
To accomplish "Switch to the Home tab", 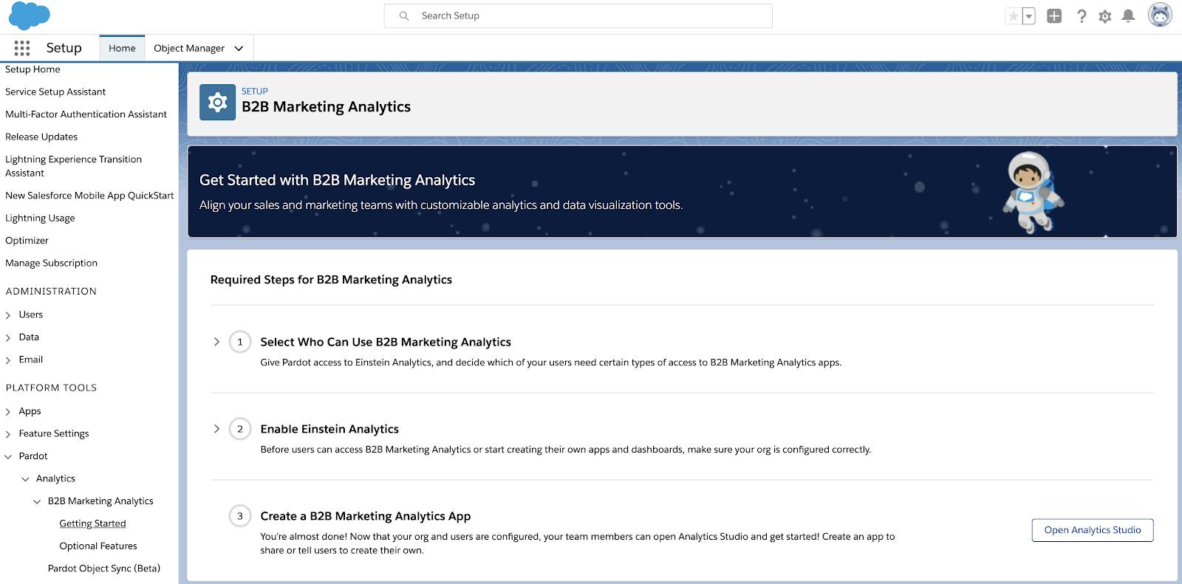I will (122, 48).
